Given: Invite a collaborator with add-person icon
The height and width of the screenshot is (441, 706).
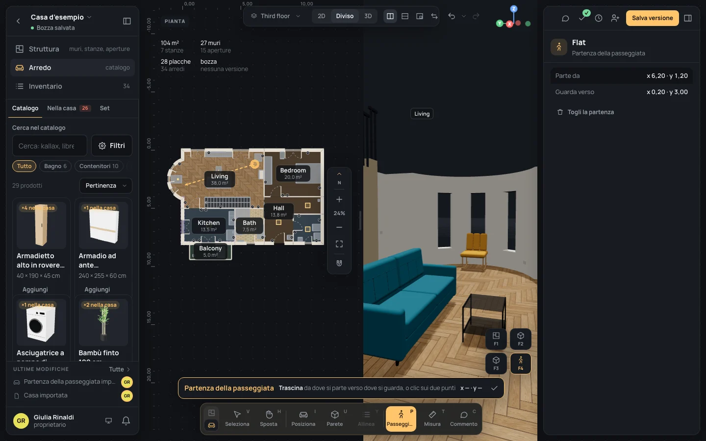Looking at the screenshot, I should pos(615,18).
